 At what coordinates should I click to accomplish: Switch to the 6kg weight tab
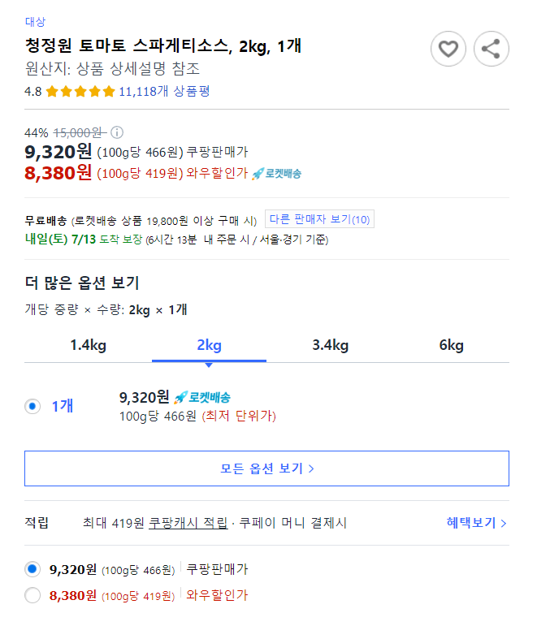tap(452, 345)
